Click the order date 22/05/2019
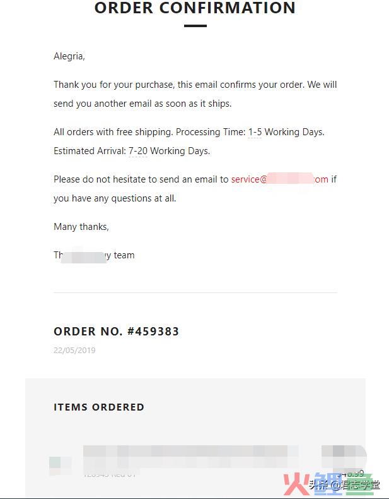This screenshot has height=499, width=389. pyautogui.click(x=74, y=350)
